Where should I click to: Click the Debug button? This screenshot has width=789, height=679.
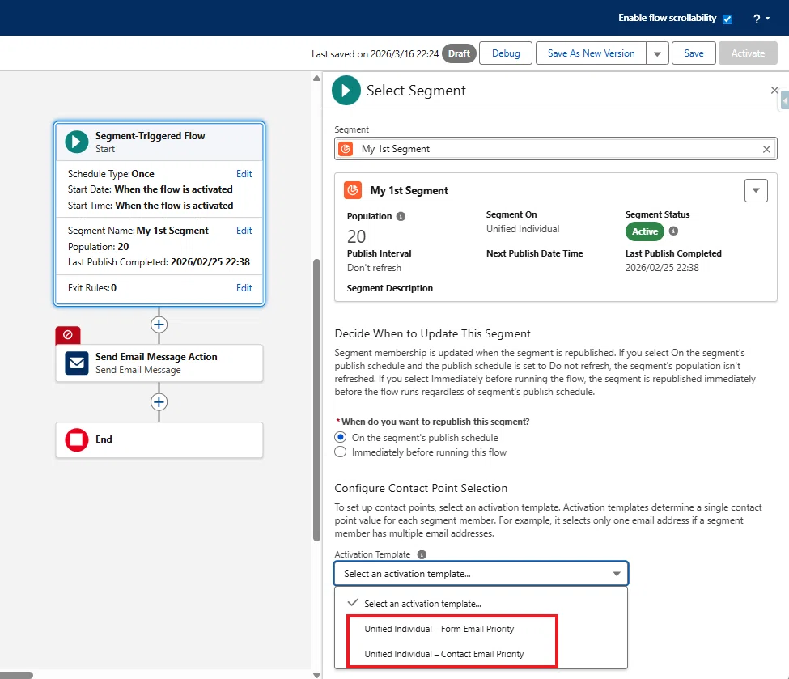point(506,53)
